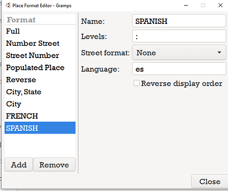This screenshot has width=228, height=191.
Task: Select the Street Number format
Action: tap(40, 56)
